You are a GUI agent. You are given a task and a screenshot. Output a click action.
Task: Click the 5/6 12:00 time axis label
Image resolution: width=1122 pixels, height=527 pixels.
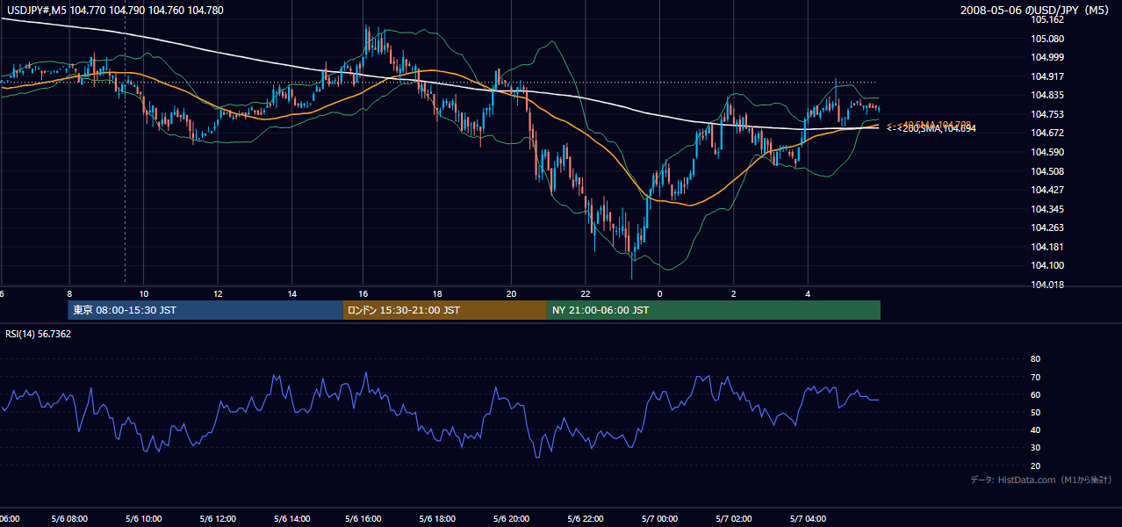coord(216,519)
